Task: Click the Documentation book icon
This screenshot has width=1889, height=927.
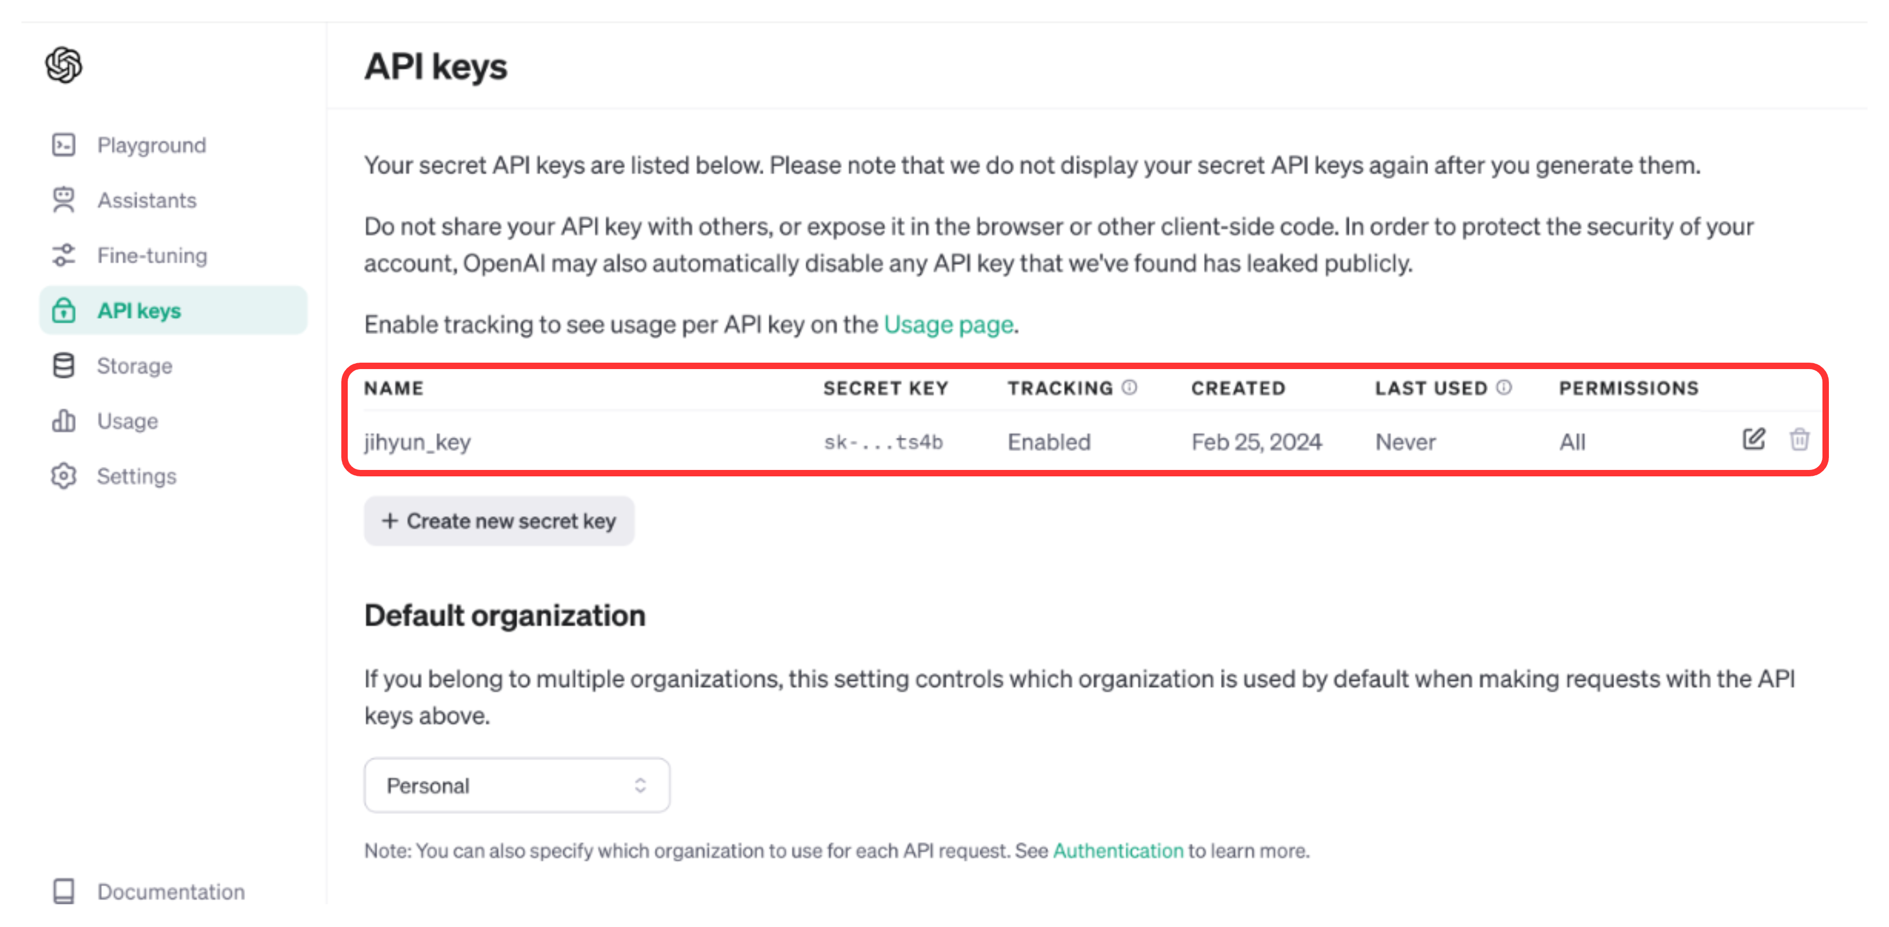Action: (64, 891)
